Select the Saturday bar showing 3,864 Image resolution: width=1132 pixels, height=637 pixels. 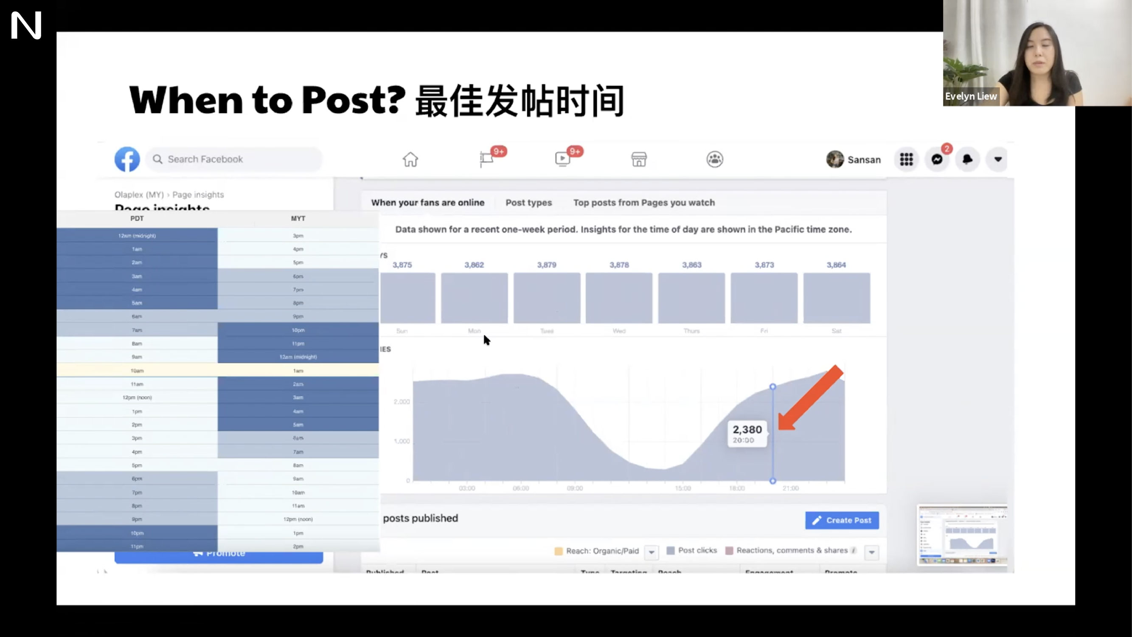(836, 298)
